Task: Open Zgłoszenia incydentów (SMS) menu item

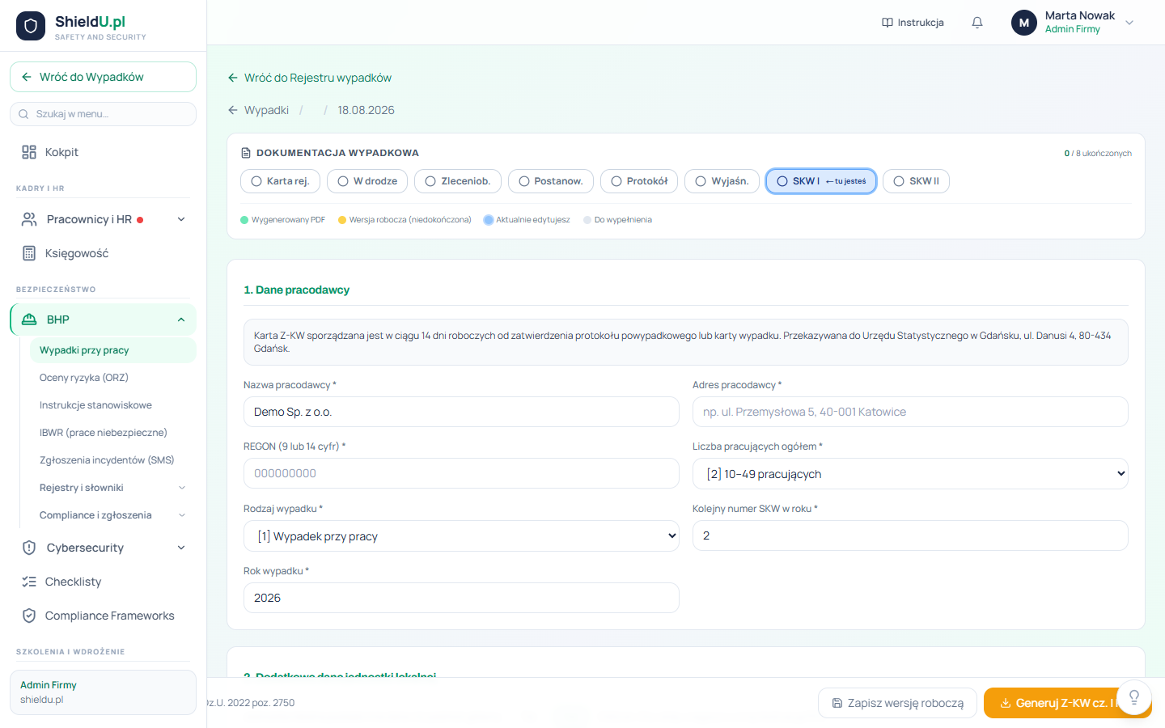Action: (x=113, y=460)
